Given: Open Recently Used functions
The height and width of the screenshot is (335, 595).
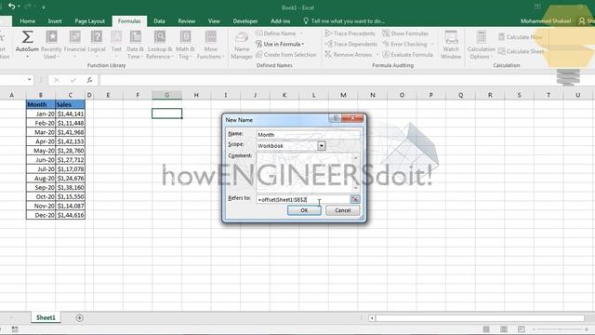Looking at the screenshot, I should tap(51, 45).
